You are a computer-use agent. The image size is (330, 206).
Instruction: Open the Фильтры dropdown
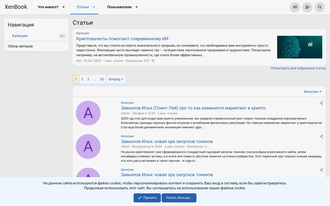pos(312,92)
